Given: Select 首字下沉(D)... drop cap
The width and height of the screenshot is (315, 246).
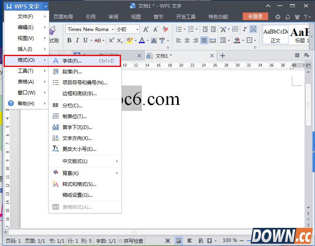Looking at the screenshot, I should [85, 127].
